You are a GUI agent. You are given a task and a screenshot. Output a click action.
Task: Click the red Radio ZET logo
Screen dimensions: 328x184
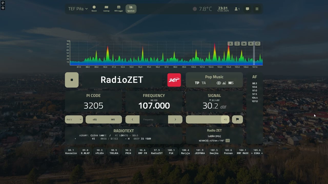click(x=174, y=80)
